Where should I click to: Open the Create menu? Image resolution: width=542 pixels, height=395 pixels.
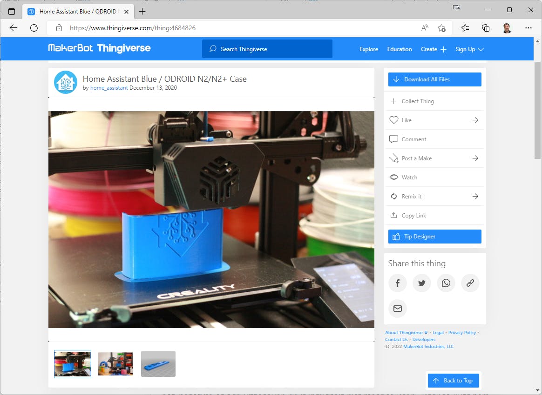pos(434,49)
